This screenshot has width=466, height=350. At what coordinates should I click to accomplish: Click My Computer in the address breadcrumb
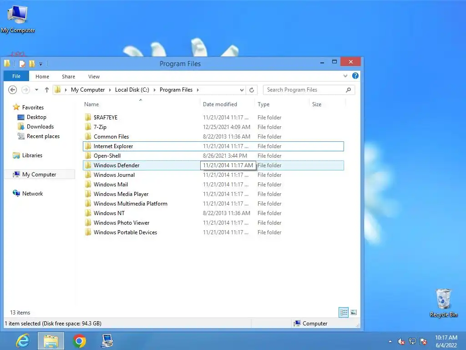coord(88,90)
